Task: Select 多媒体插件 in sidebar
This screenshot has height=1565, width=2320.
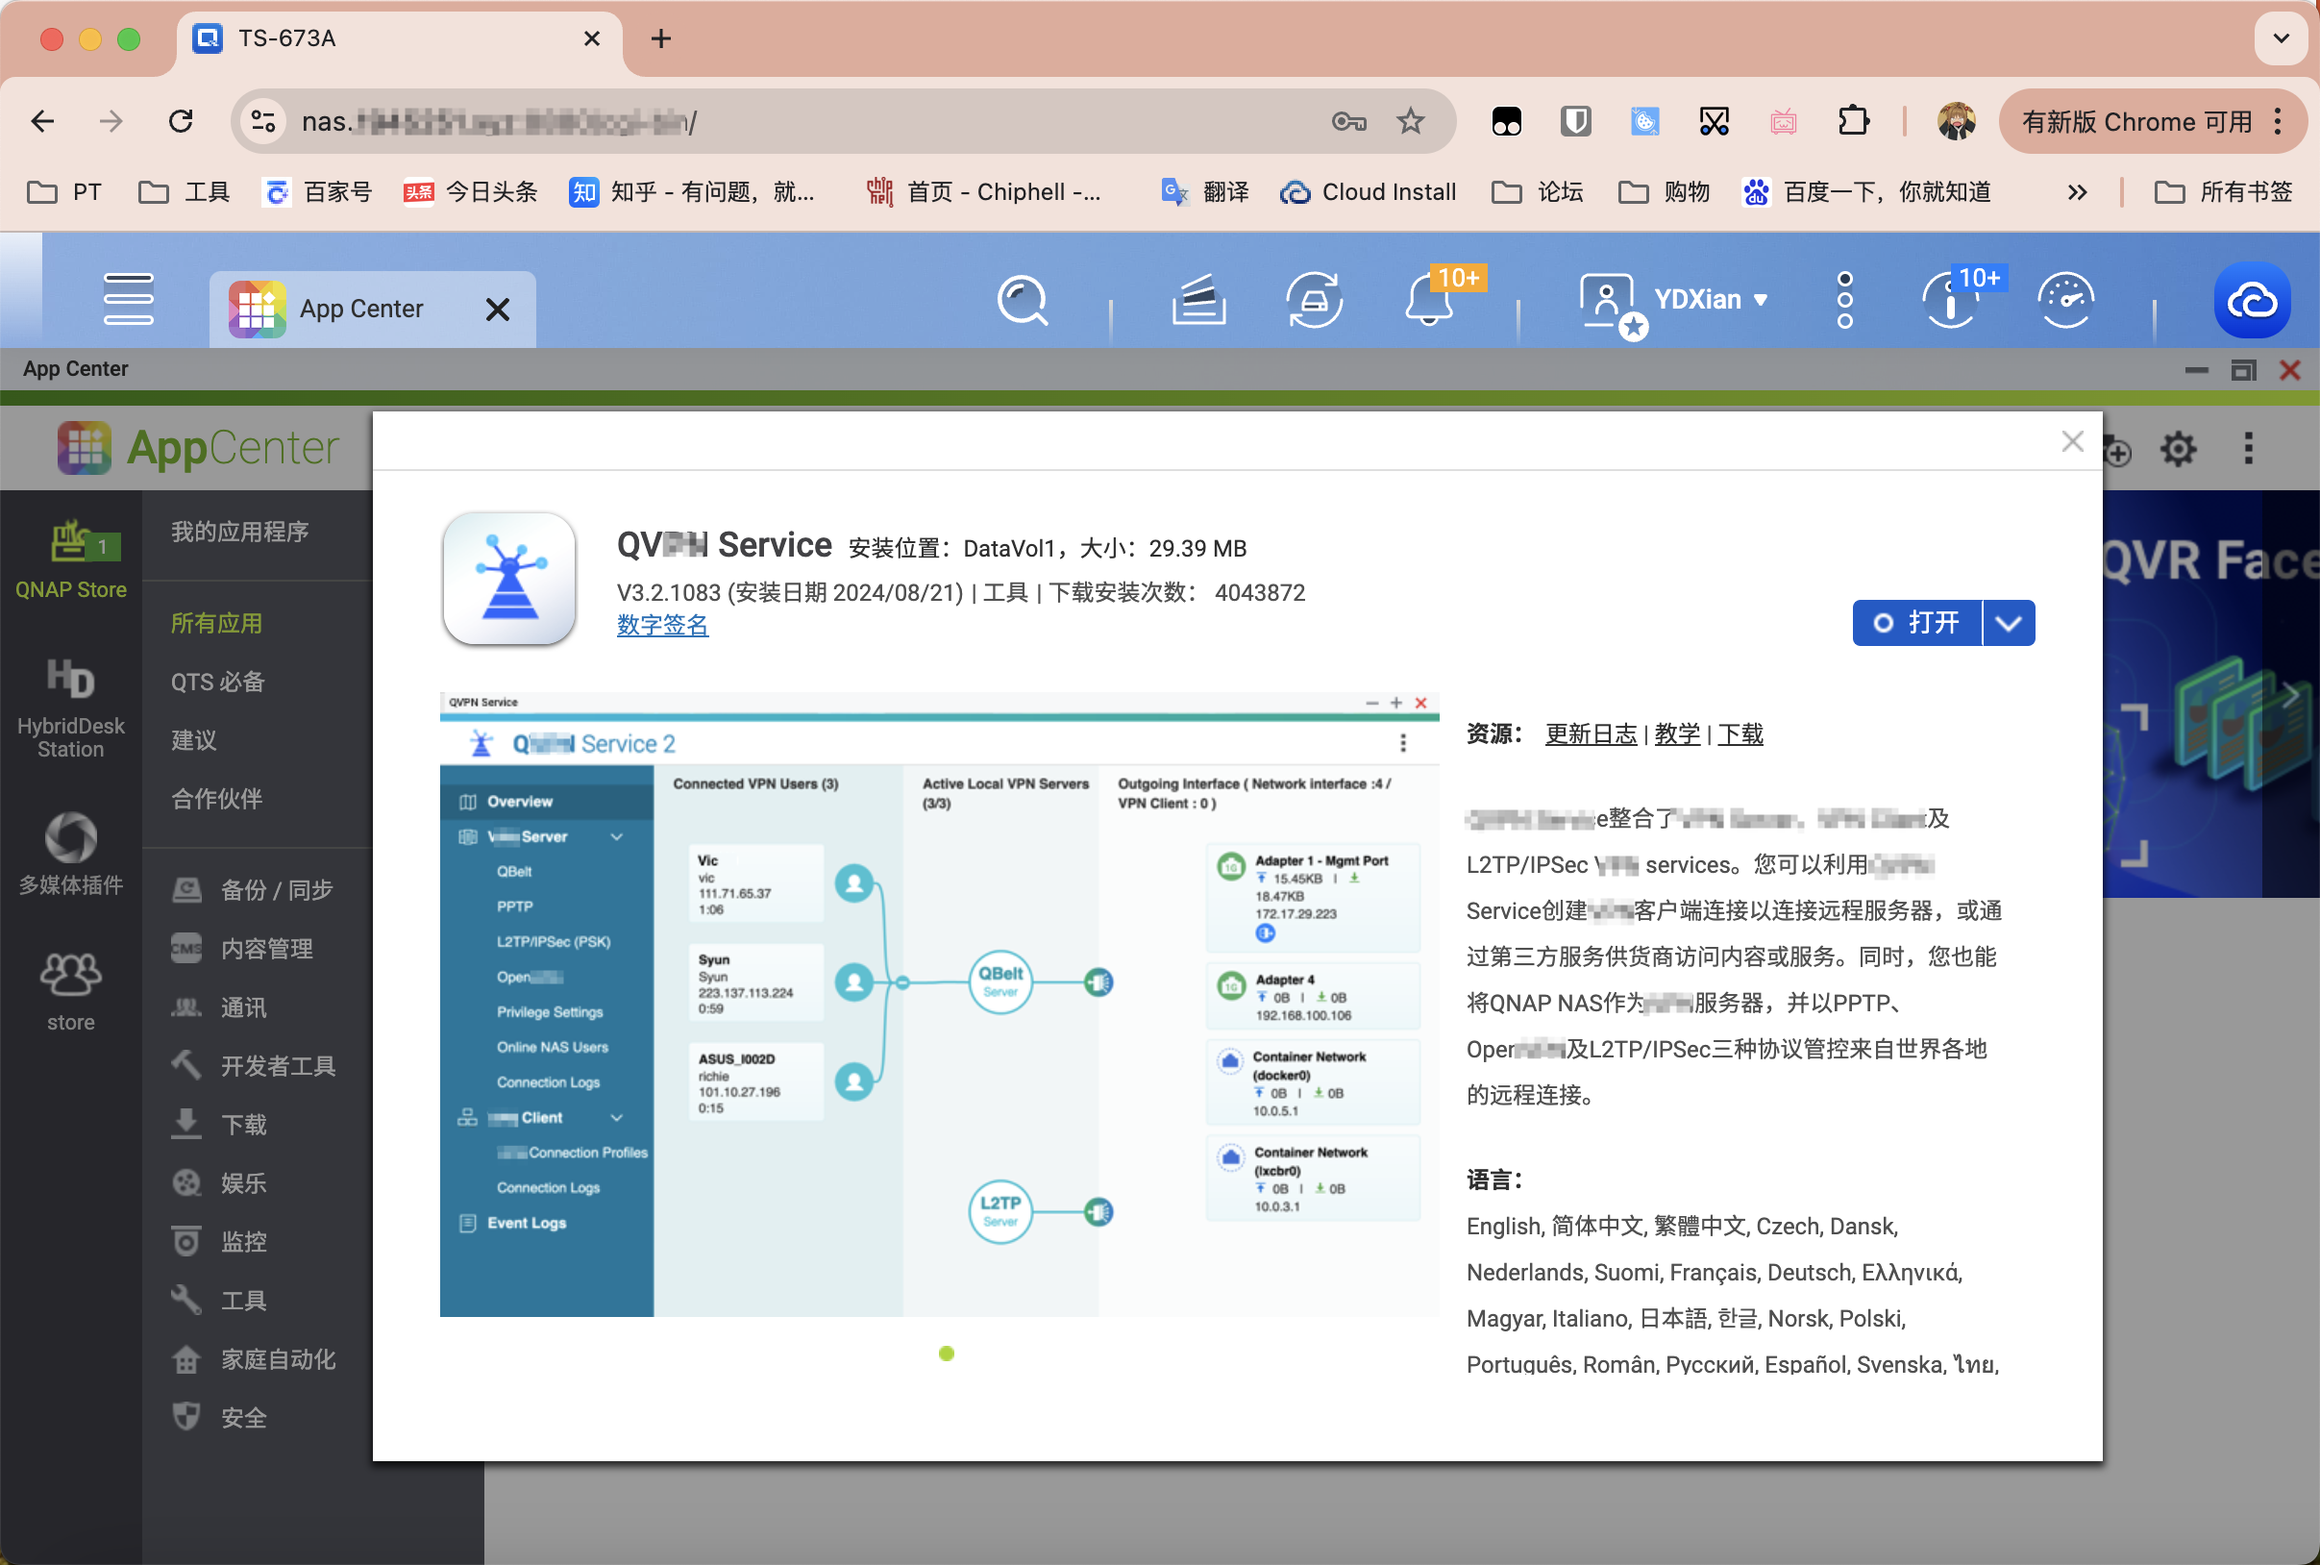Action: tap(71, 855)
